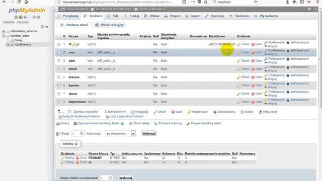
Task: Tick checkbox for the email column
Action: (59, 69)
